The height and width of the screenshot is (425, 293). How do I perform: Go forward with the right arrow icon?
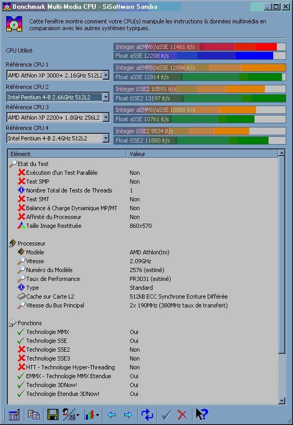pyautogui.click(x=128, y=415)
